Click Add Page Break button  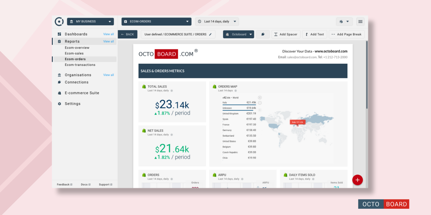coord(347,34)
